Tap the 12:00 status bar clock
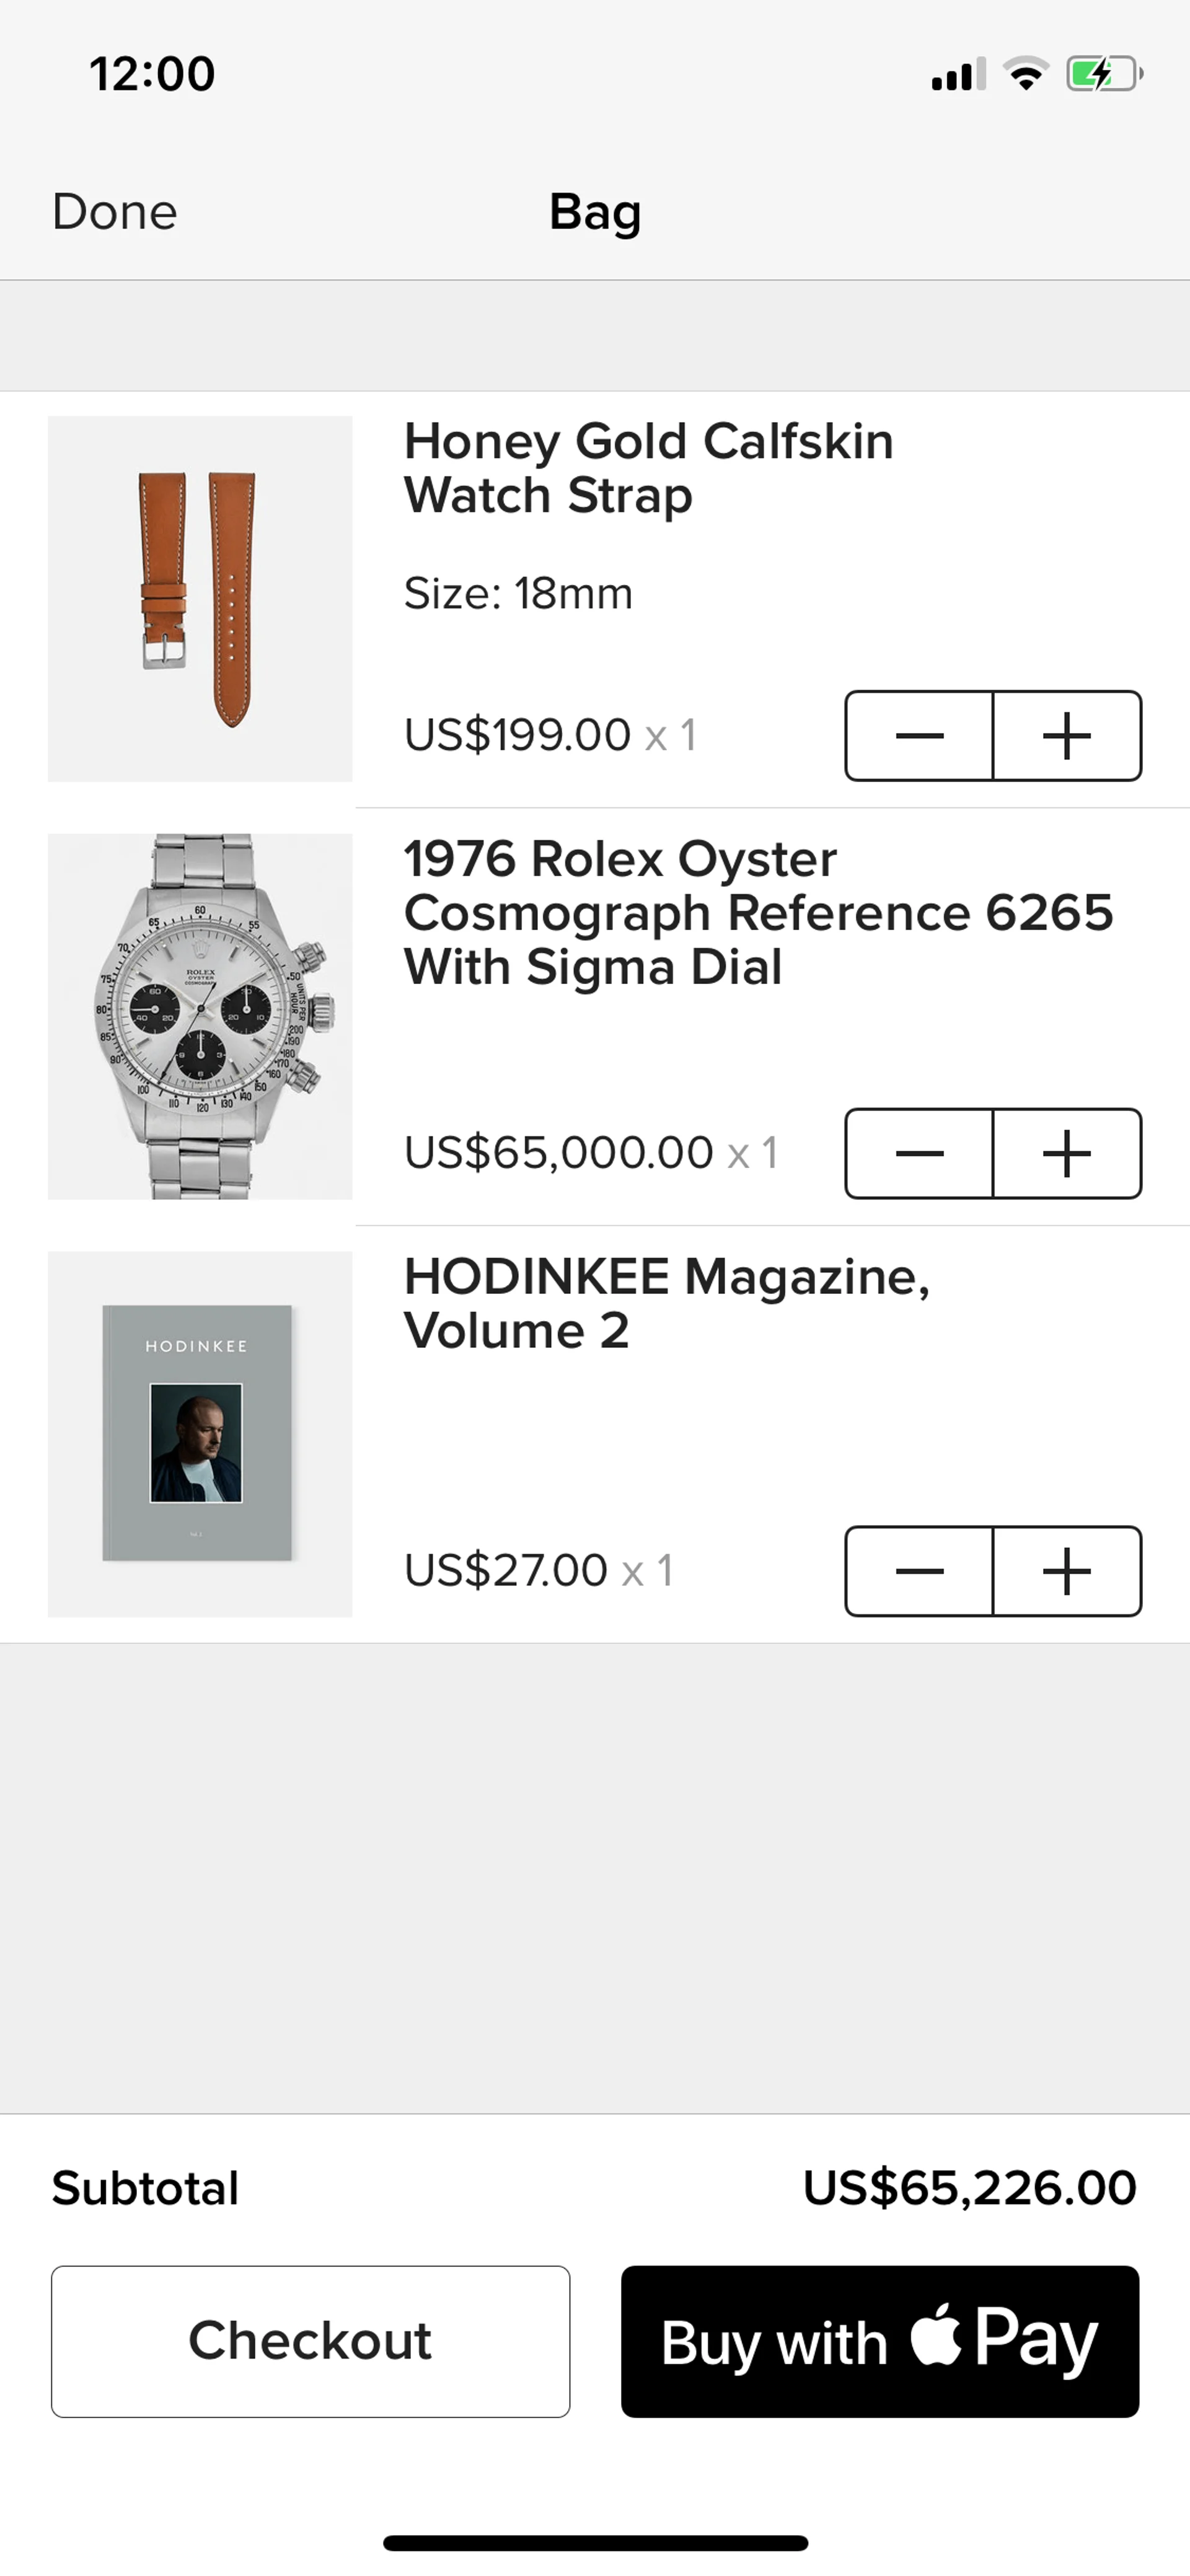Viewport: 1190px width, 2576px height. [152, 74]
